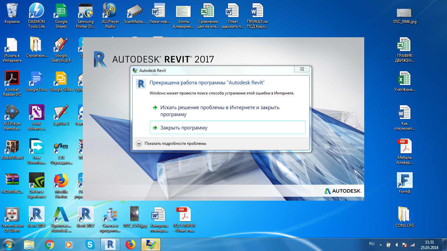Image resolution: width=447 pixels, height=251 pixels.
Task: Open File Explorer from the taskbar
Action: coord(29,244)
